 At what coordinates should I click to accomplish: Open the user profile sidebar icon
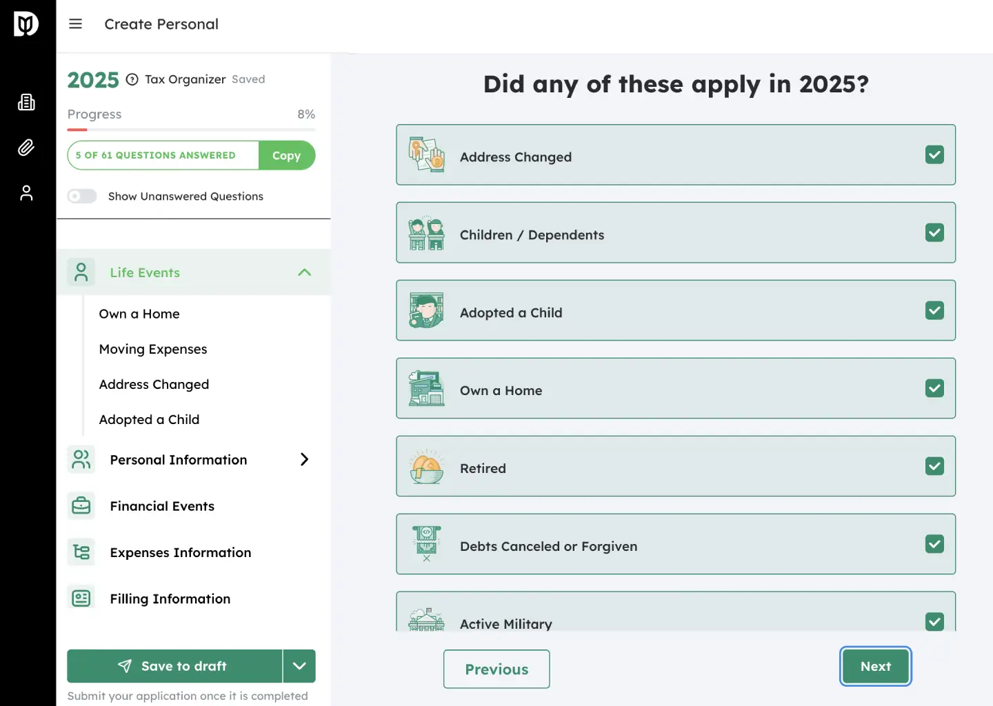click(26, 193)
